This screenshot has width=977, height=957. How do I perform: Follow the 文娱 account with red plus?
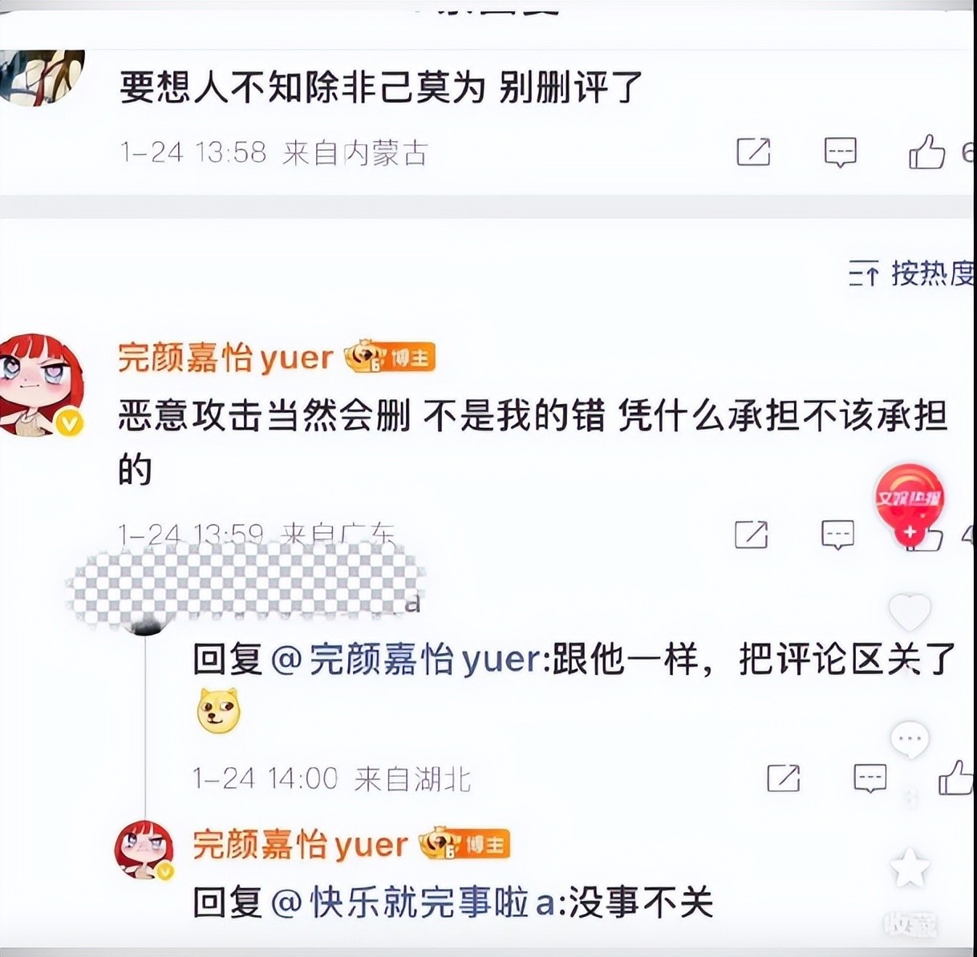(x=910, y=532)
